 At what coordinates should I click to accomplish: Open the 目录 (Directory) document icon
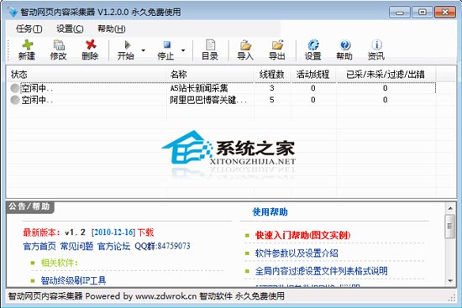210,44
